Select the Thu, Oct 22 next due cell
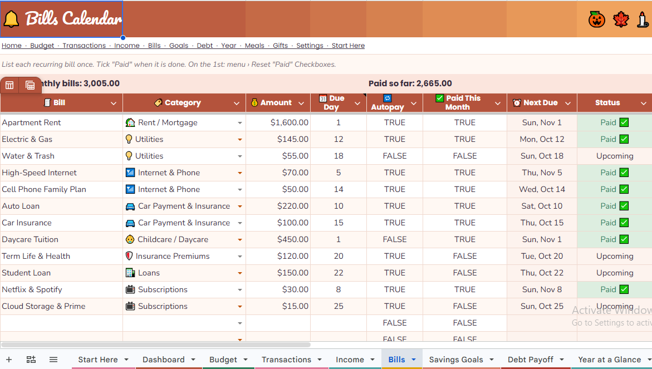Image resolution: width=652 pixels, height=369 pixels. pyautogui.click(x=542, y=273)
